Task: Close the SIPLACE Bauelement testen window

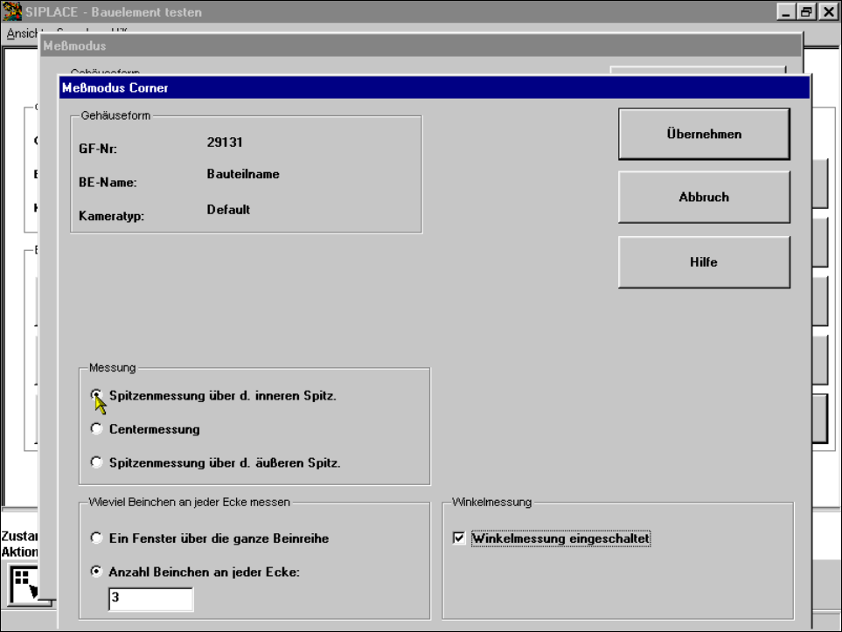Action: (829, 12)
